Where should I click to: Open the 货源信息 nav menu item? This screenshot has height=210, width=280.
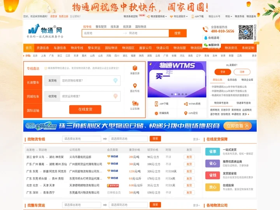point(43,48)
